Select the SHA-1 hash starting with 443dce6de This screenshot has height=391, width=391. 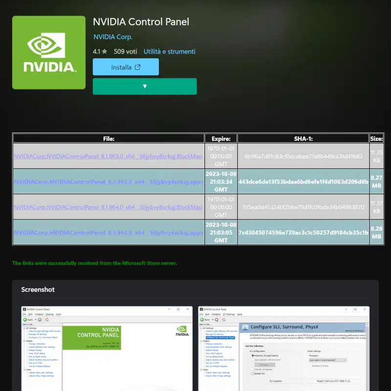[303, 182]
